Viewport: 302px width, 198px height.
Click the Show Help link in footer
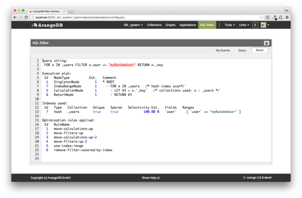(x=151, y=178)
